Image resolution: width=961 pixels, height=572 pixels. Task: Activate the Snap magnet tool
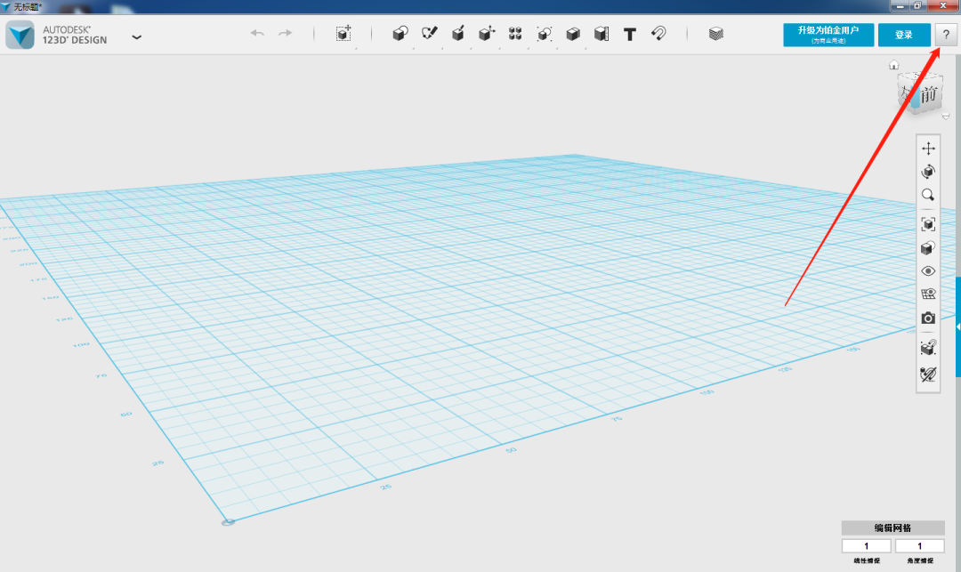point(658,33)
